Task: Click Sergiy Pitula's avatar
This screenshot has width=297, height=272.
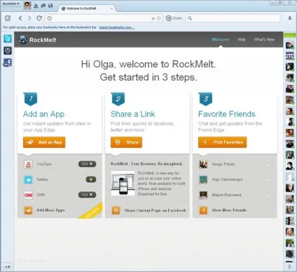Action: point(203,164)
